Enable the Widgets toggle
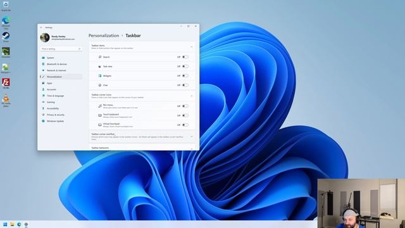 click(185, 76)
